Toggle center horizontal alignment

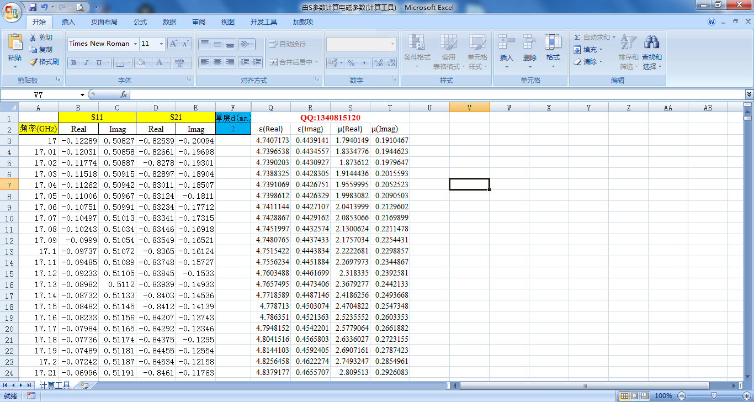(217, 62)
